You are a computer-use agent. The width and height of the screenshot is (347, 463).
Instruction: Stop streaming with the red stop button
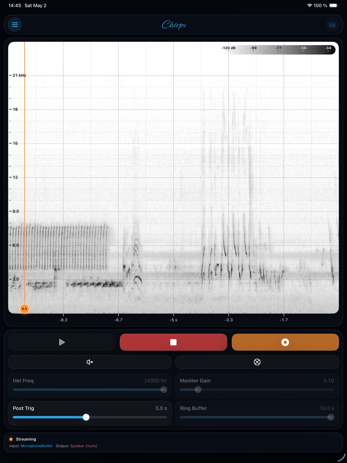pyautogui.click(x=174, y=342)
